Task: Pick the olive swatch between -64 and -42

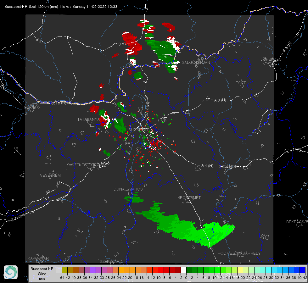Action: 64,270
